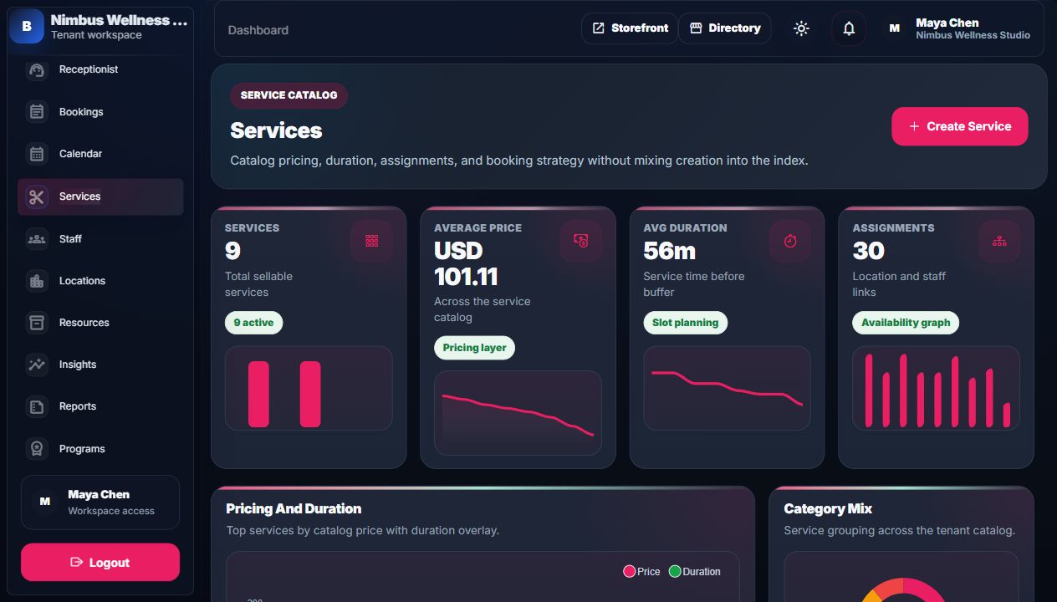Click the Resources archive box icon
Viewport: 1057px width, 602px height.
point(36,323)
